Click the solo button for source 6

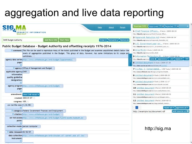(153, 59)
